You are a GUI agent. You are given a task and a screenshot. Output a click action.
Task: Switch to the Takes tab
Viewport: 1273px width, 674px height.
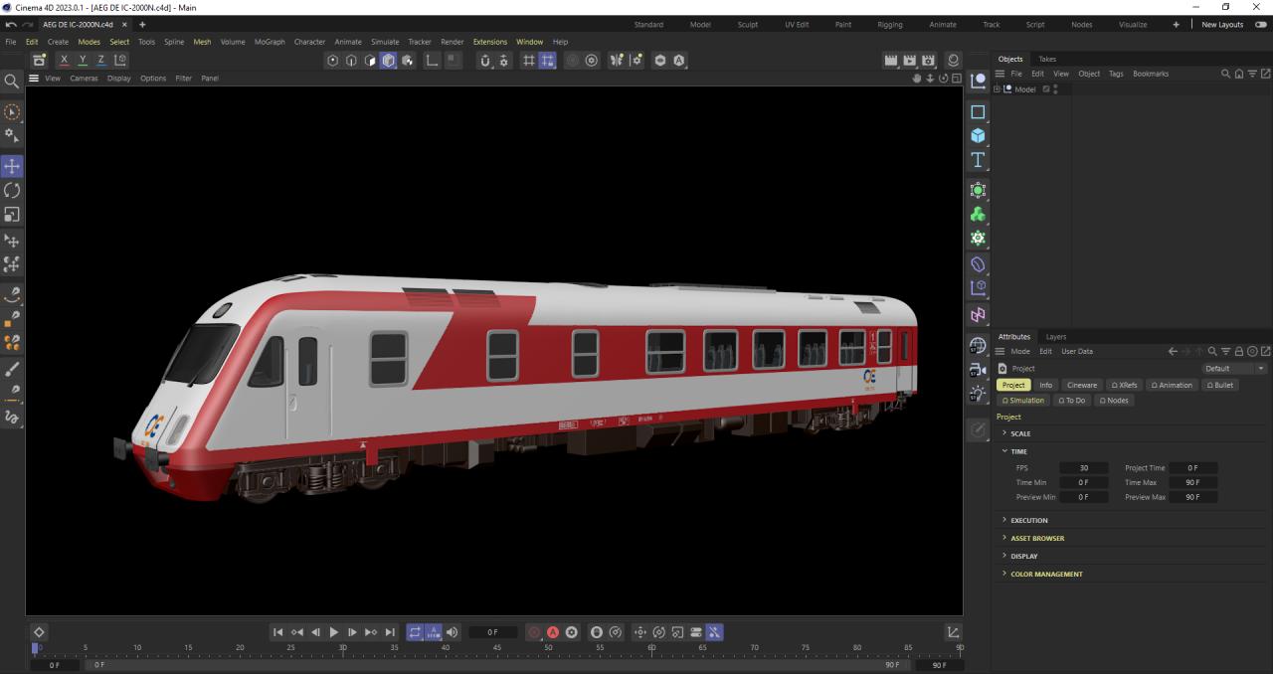point(1047,59)
